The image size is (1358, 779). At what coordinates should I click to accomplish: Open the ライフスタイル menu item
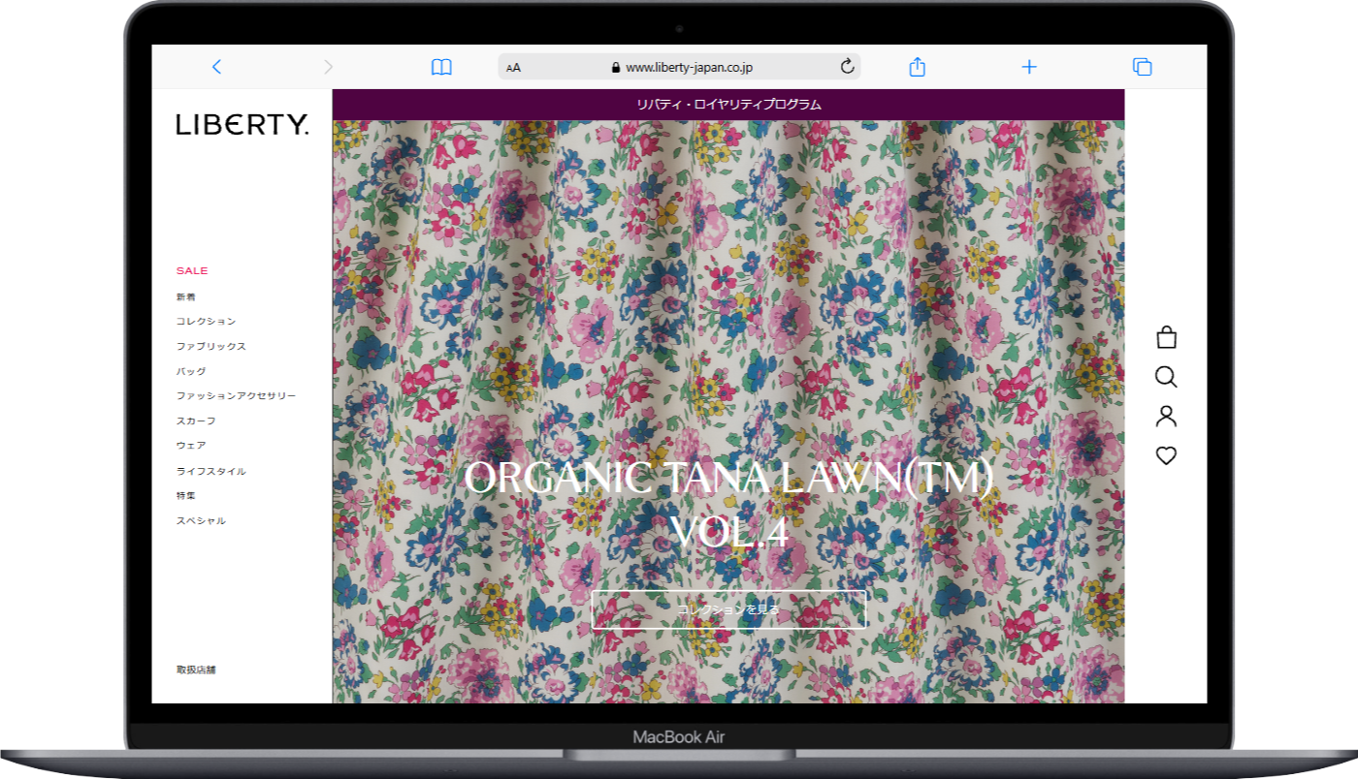[210, 471]
